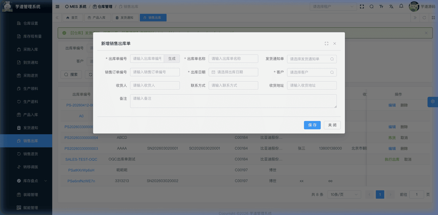Switch to the 首页 tab
The height and width of the screenshot is (215, 438).
pos(73,18)
